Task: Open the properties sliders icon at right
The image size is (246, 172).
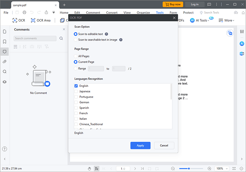Action: (x=242, y=32)
